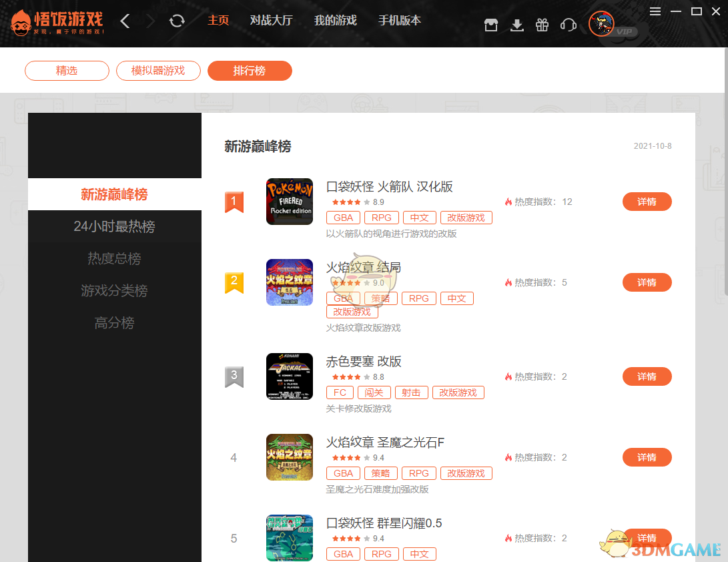Click description 圣魔之光石难度加强改版
This screenshot has width=728, height=562.
click(377, 489)
